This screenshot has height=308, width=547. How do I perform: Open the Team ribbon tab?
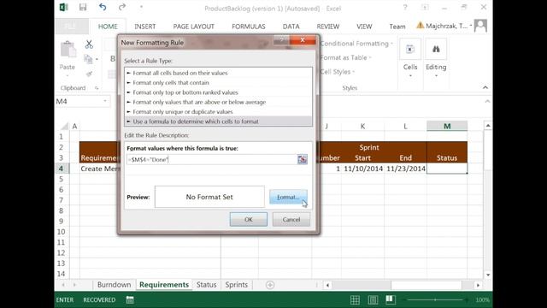[x=397, y=27]
